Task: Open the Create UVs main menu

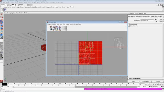Action: click(x=52, y=3)
